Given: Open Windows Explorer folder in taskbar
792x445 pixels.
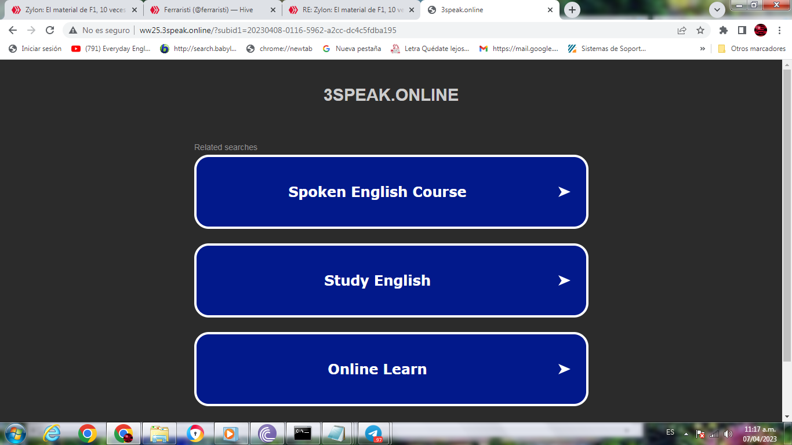Looking at the screenshot, I should (x=159, y=433).
